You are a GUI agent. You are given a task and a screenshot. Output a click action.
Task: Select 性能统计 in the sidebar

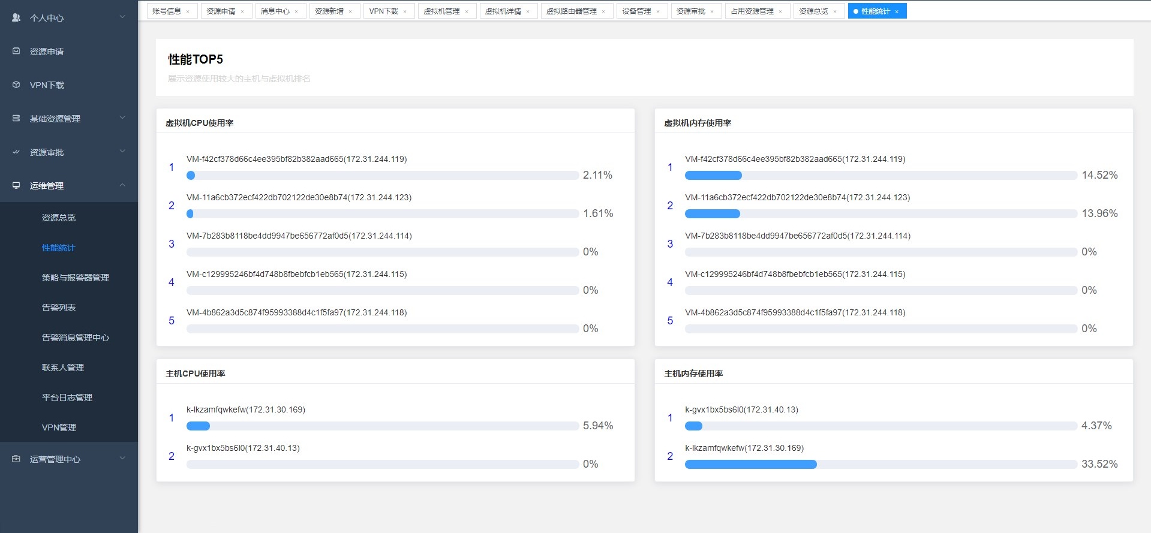click(59, 248)
